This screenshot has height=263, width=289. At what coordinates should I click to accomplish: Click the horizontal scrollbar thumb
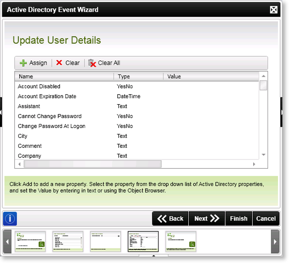click(x=92, y=164)
